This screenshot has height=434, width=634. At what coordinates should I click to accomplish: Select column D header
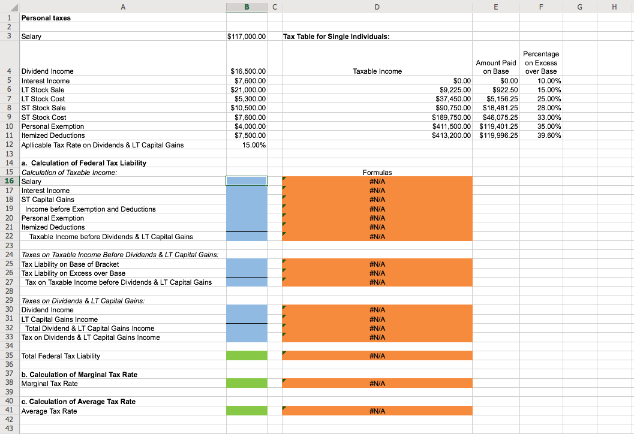pyautogui.click(x=377, y=7)
